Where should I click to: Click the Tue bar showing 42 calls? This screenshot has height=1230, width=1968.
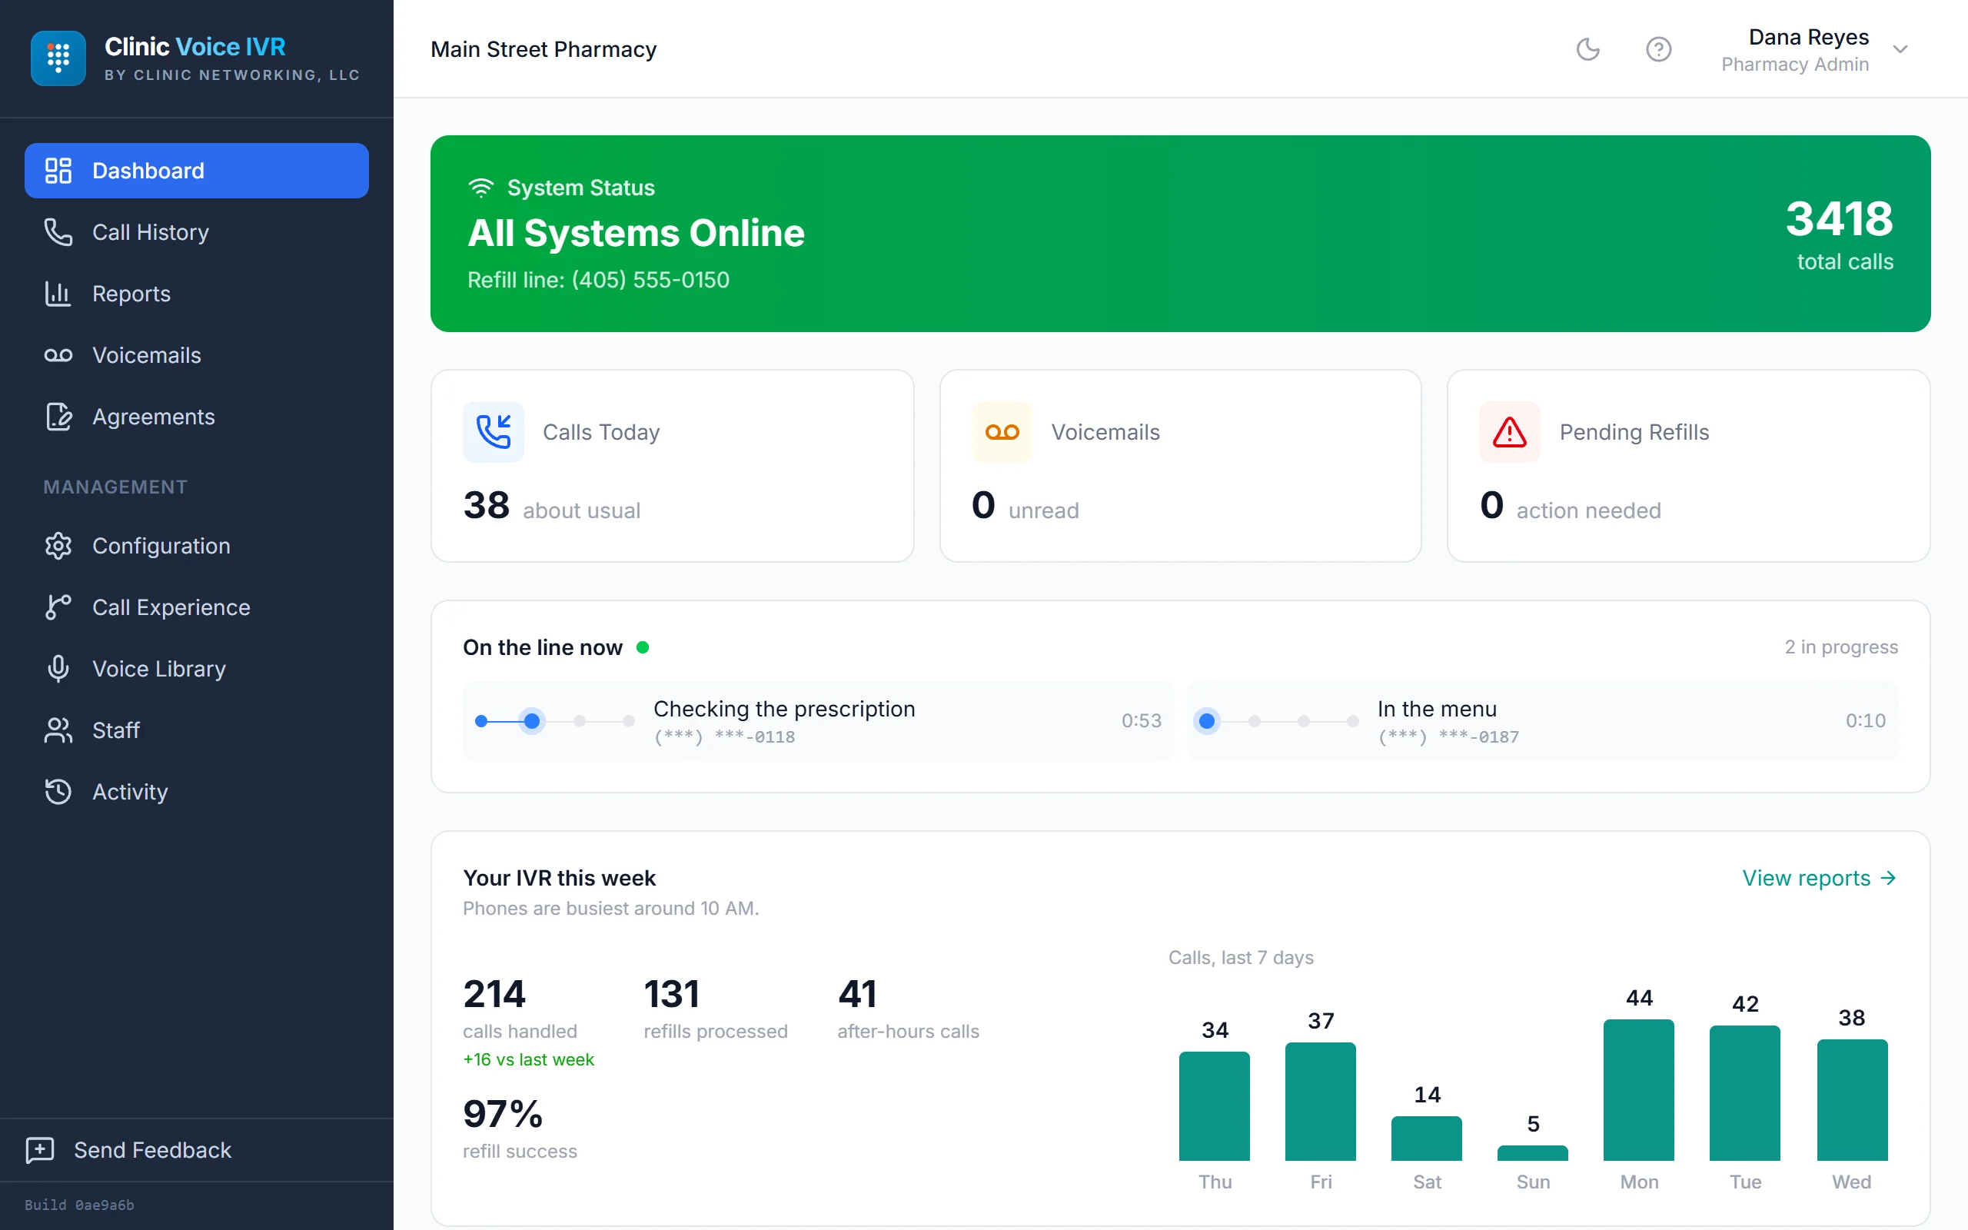tap(1744, 1093)
